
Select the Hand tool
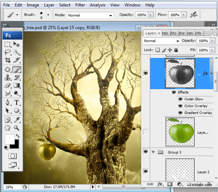click(8, 128)
